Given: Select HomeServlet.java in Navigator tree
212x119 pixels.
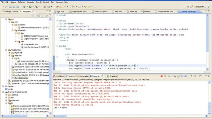Looking at the screenshot, I should [x=29, y=44].
